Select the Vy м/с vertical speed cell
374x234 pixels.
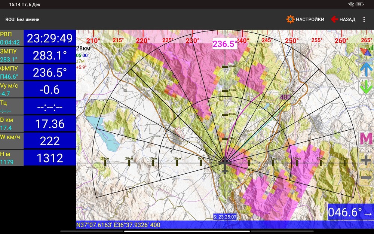click(37, 89)
